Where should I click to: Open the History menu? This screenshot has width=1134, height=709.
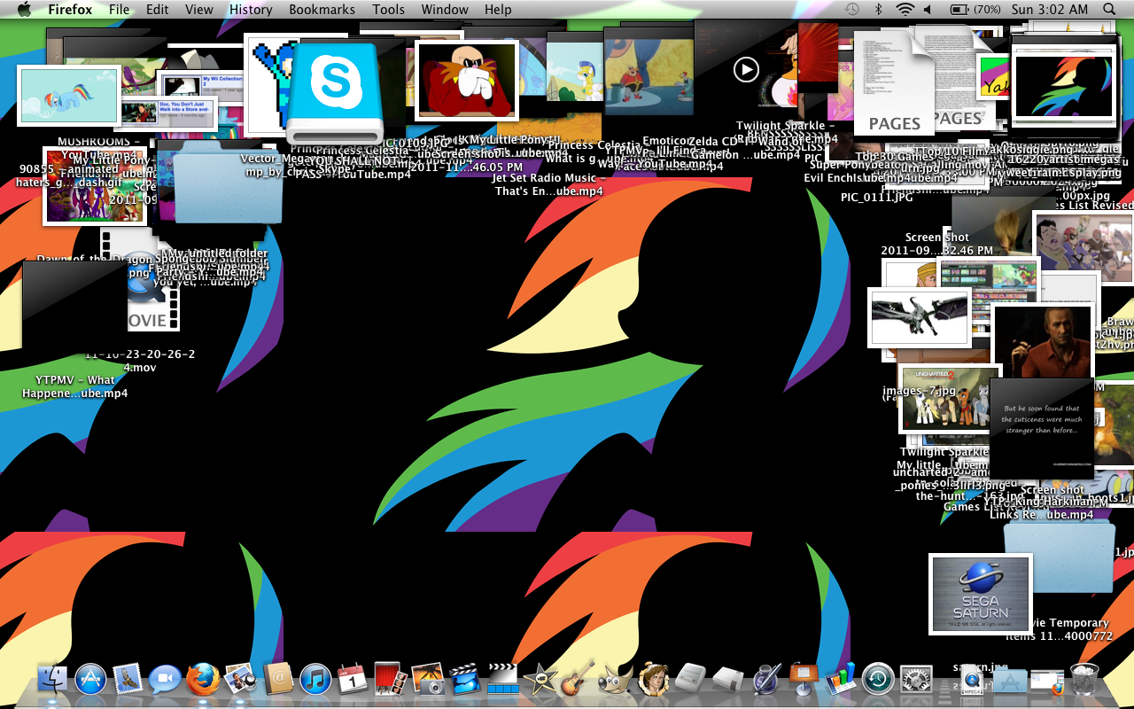(x=251, y=10)
